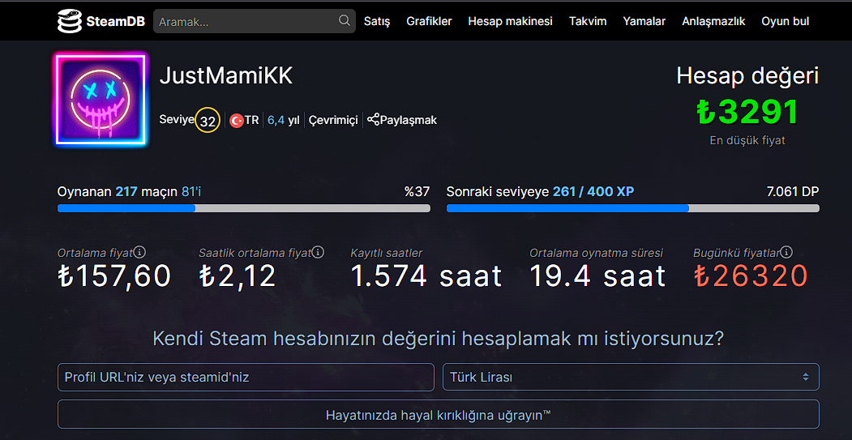Click the SteamDB text logo
The width and height of the screenshot is (852, 440).
click(x=115, y=22)
